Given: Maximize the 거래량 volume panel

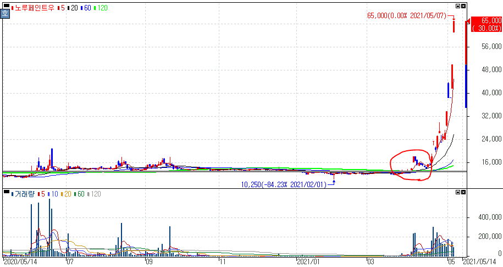Looking at the screenshot, I should pyautogui.click(x=458, y=192).
